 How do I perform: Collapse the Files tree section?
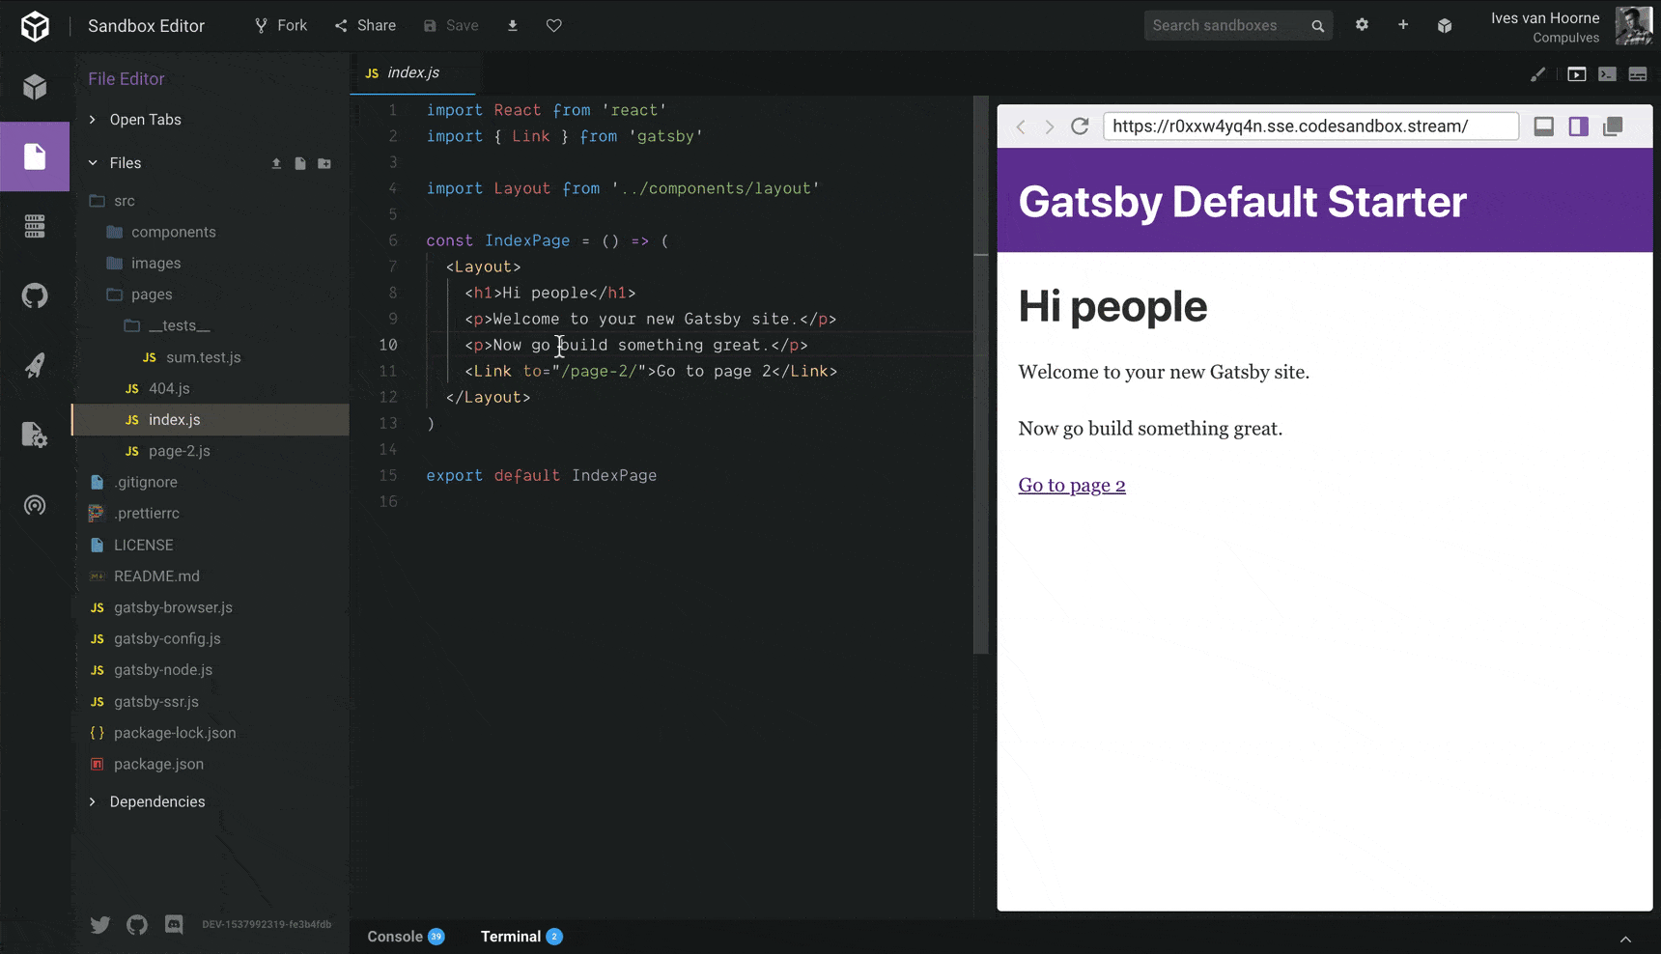[x=94, y=162]
